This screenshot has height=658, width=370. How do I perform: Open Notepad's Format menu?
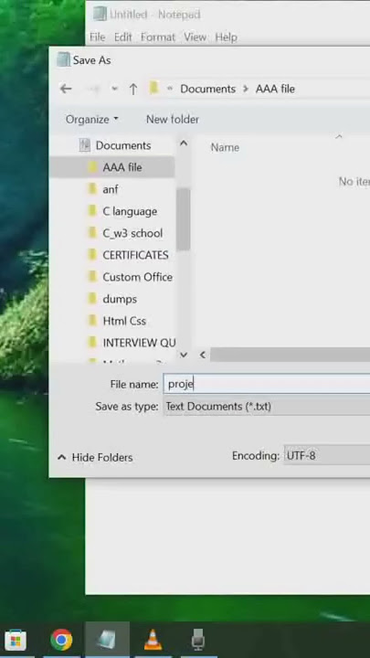[158, 37]
